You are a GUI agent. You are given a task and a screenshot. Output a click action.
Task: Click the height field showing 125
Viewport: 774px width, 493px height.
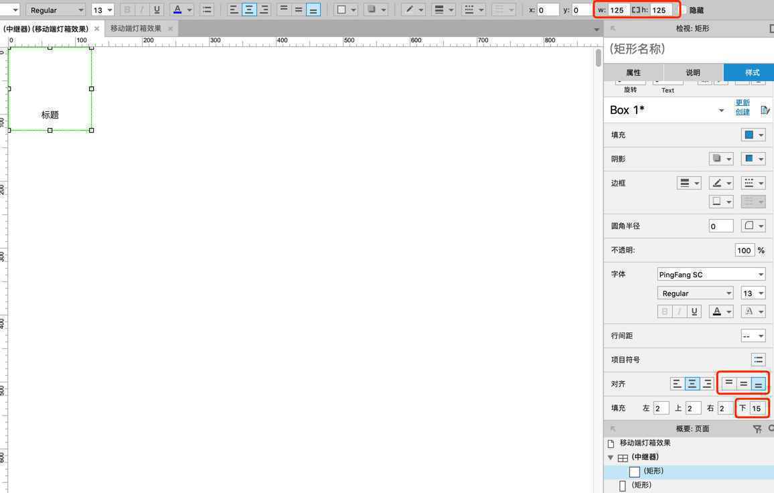661,10
